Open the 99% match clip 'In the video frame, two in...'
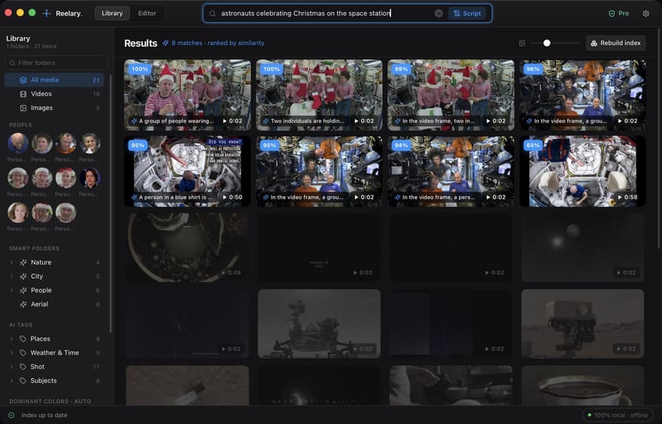Screen dimensions: 662x424 (x=451, y=95)
